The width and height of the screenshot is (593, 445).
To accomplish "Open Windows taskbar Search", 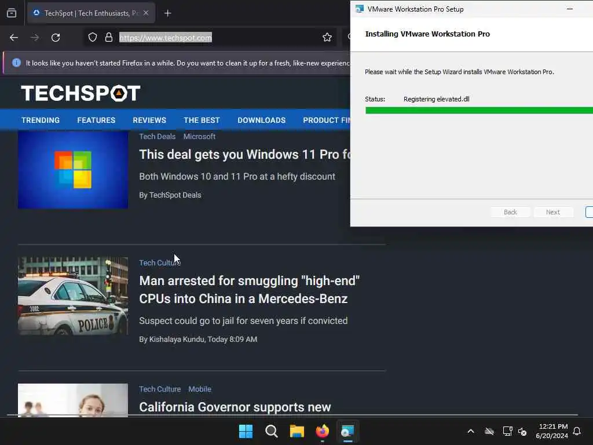I will [272, 431].
